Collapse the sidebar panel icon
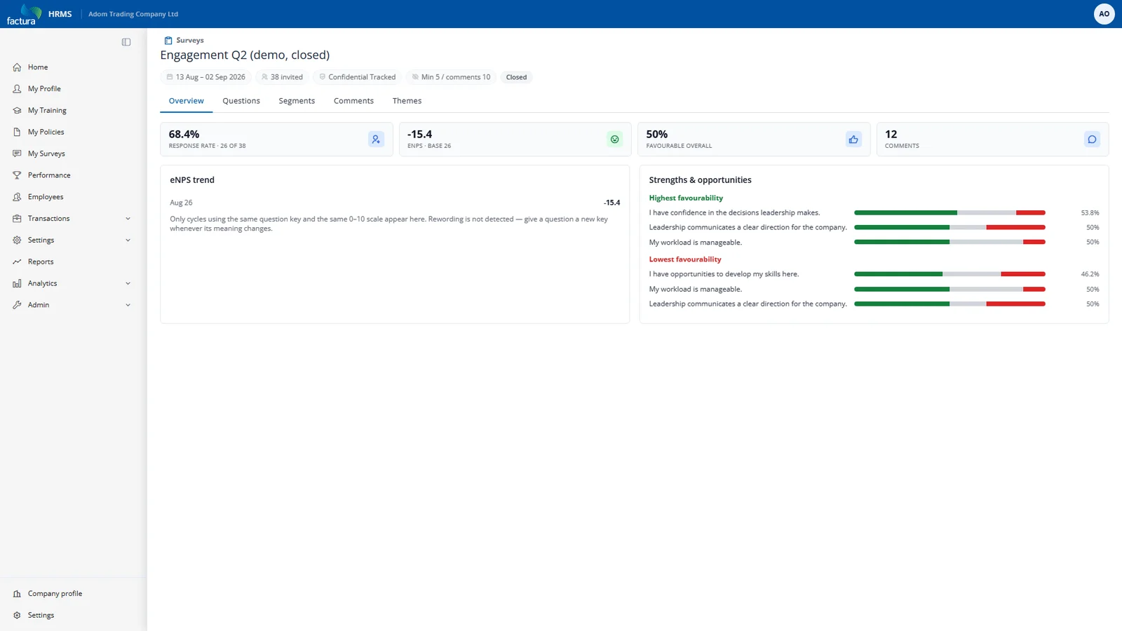 tap(126, 42)
